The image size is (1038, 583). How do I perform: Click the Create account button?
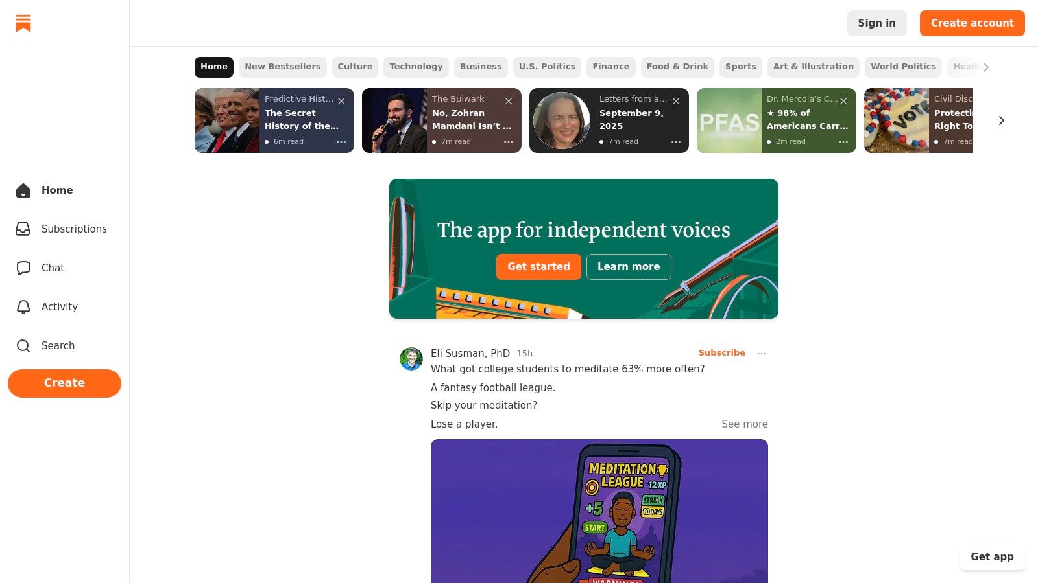pos(972,23)
